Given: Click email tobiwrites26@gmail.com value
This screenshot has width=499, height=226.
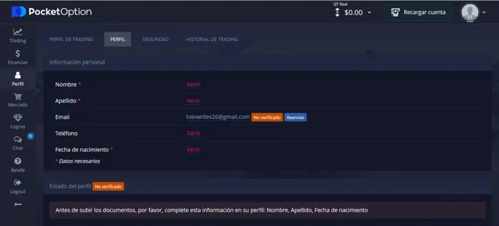Looking at the screenshot, I should pyautogui.click(x=218, y=117).
